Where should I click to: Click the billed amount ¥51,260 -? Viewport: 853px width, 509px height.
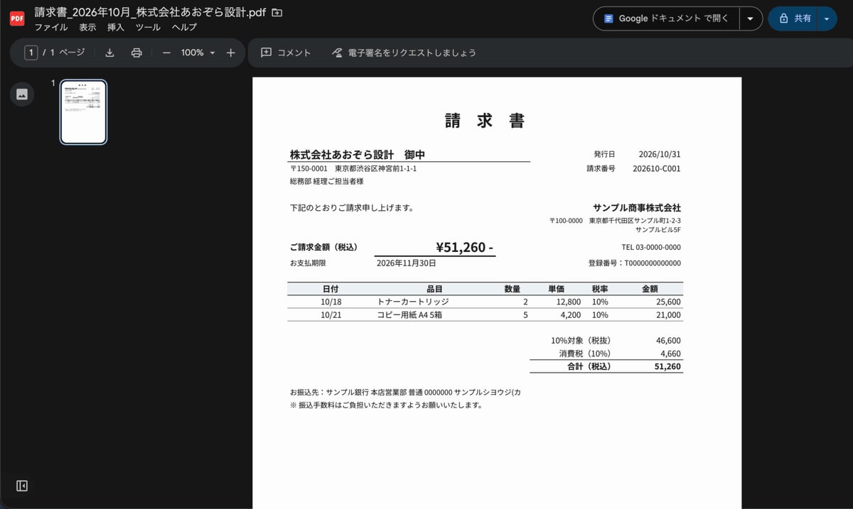pyautogui.click(x=465, y=247)
